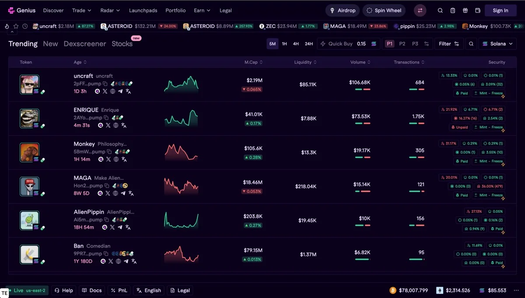
Task: Open the wallet icon in header
Action: [478, 11]
